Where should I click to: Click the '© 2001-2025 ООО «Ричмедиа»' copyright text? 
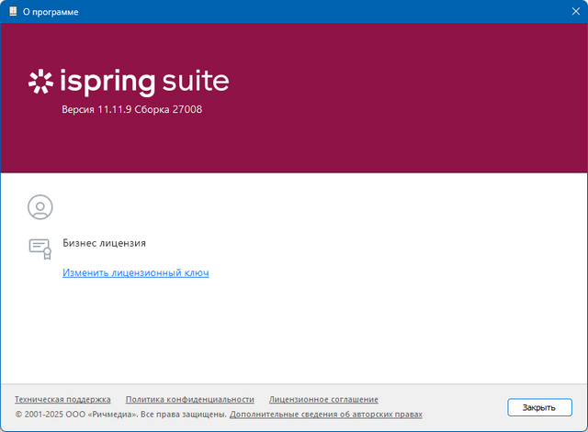point(75,415)
